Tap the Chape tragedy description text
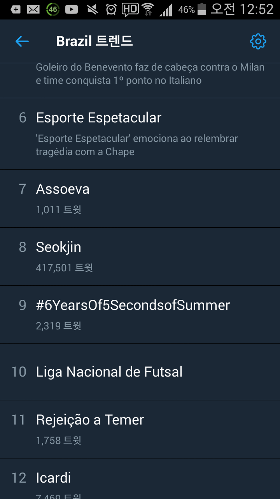This screenshot has height=499, width=280. pyautogui.click(x=137, y=145)
